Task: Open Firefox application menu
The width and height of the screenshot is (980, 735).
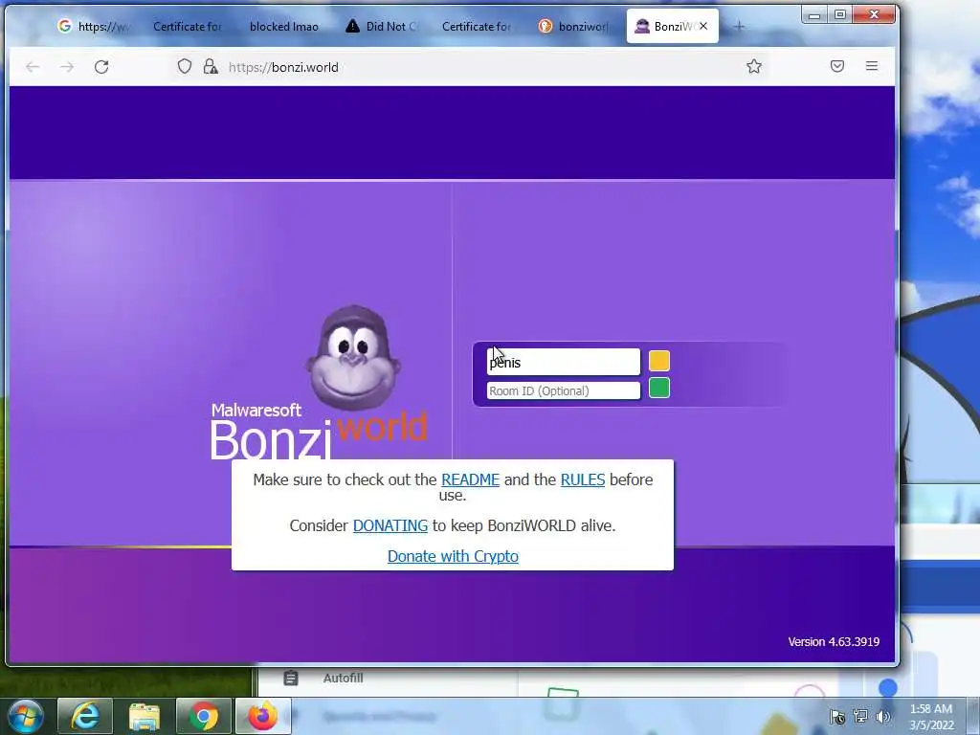Action: tap(871, 66)
